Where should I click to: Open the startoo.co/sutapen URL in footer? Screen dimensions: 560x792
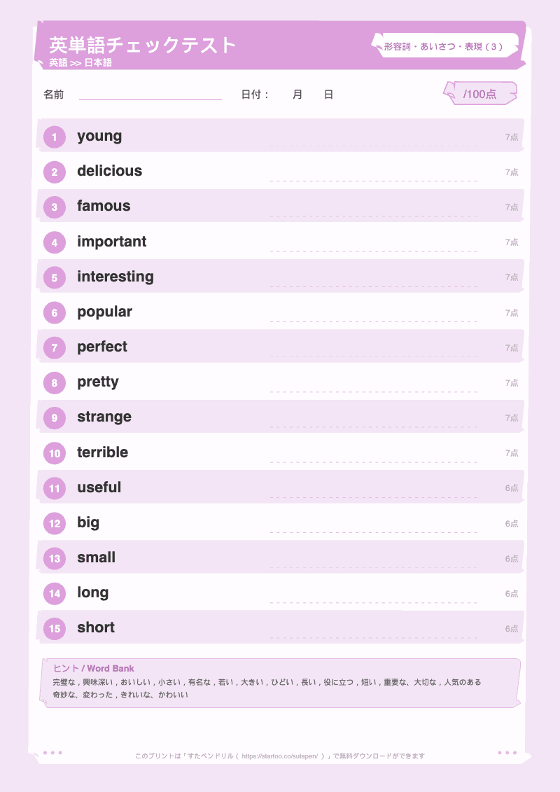pyautogui.click(x=279, y=756)
